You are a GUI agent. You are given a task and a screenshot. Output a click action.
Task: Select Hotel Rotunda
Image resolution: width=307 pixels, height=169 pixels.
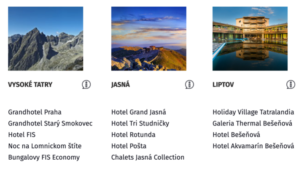133,135
